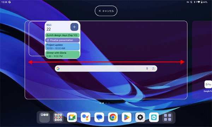Open the Project update event

pos(63,47)
